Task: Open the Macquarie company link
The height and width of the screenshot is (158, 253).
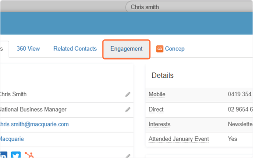Action: (x=12, y=139)
